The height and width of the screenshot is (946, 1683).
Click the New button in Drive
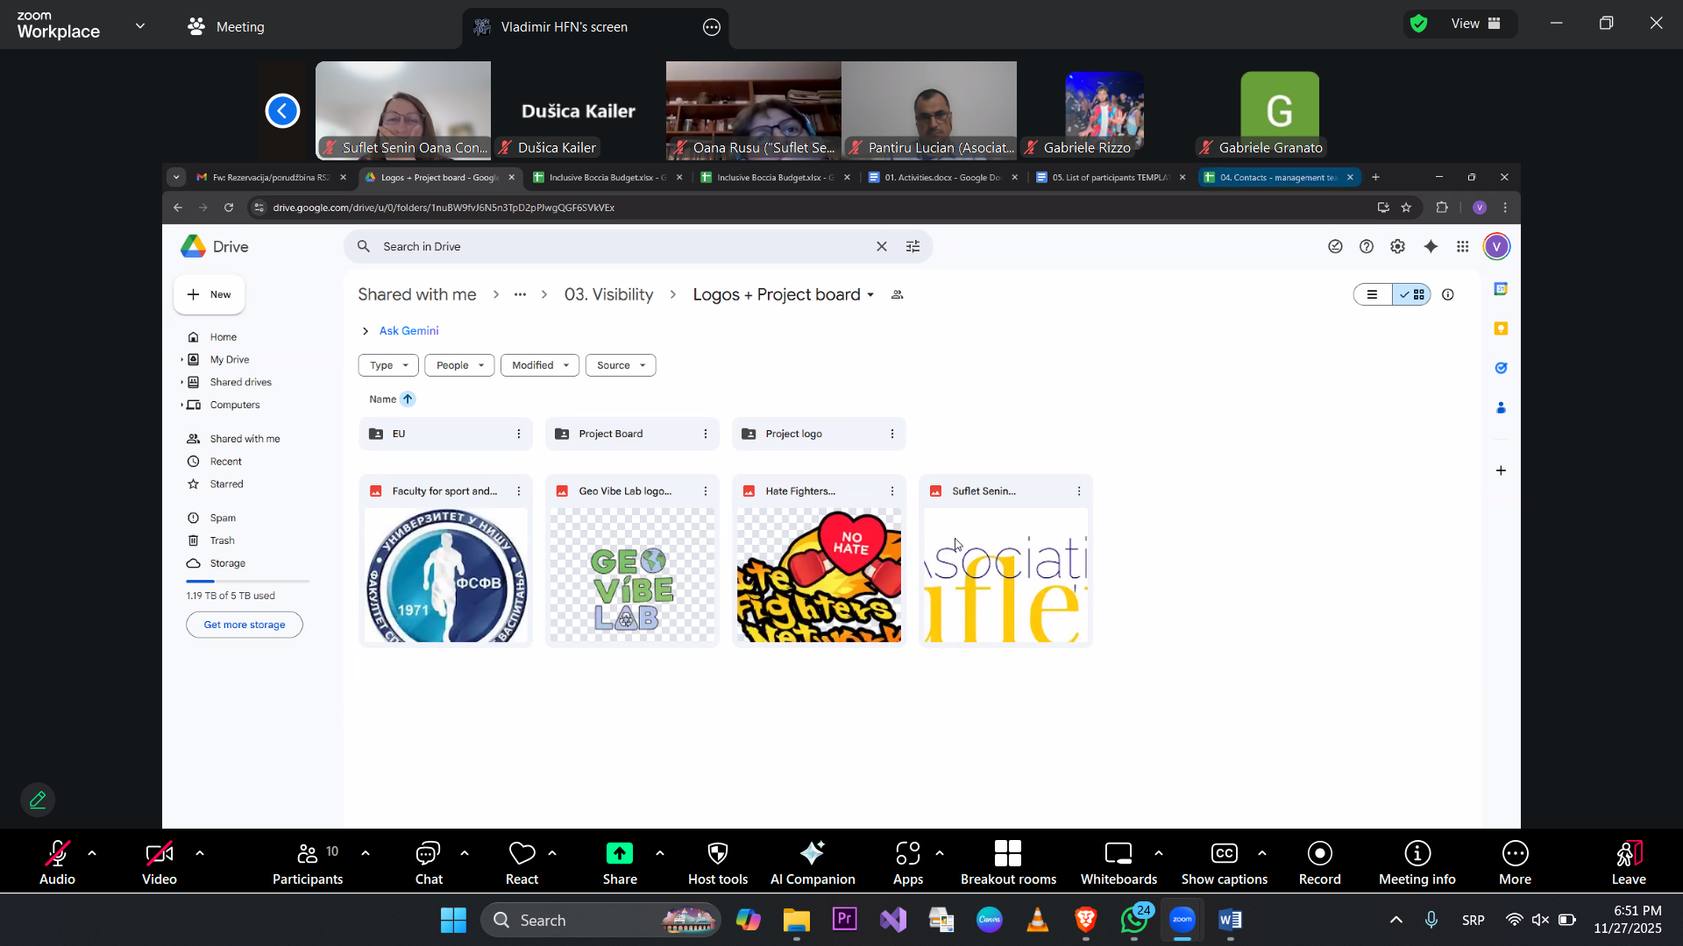click(x=209, y=295)
